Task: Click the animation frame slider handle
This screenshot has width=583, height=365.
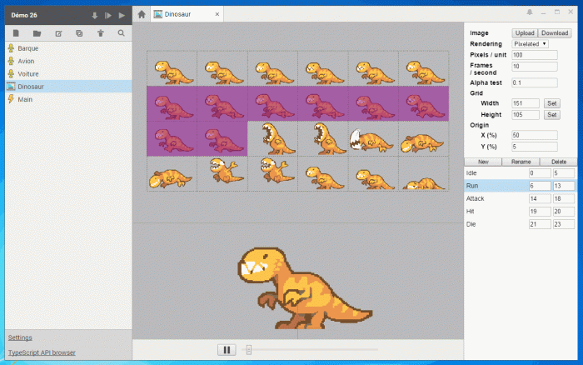Action: click(249, 350)
